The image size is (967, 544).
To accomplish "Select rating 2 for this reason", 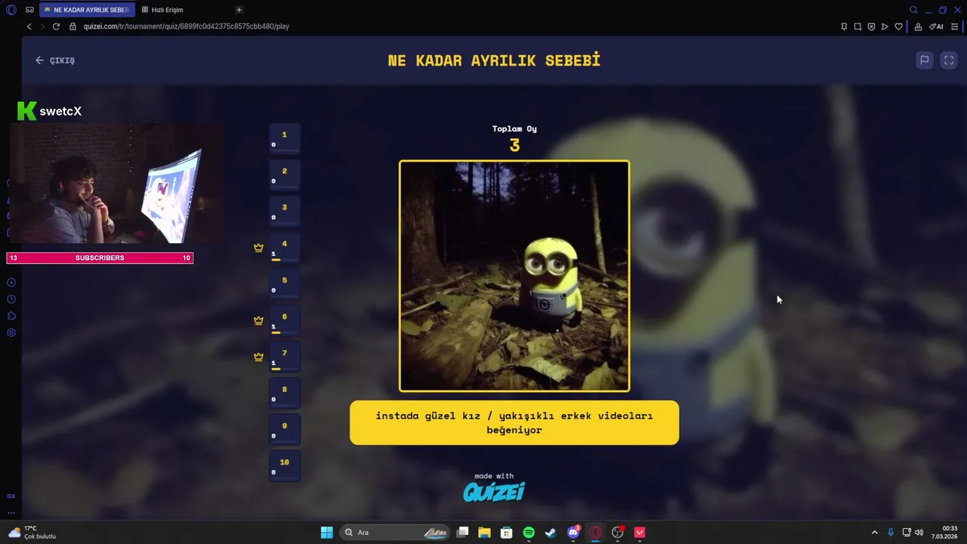I will [285, 175].
